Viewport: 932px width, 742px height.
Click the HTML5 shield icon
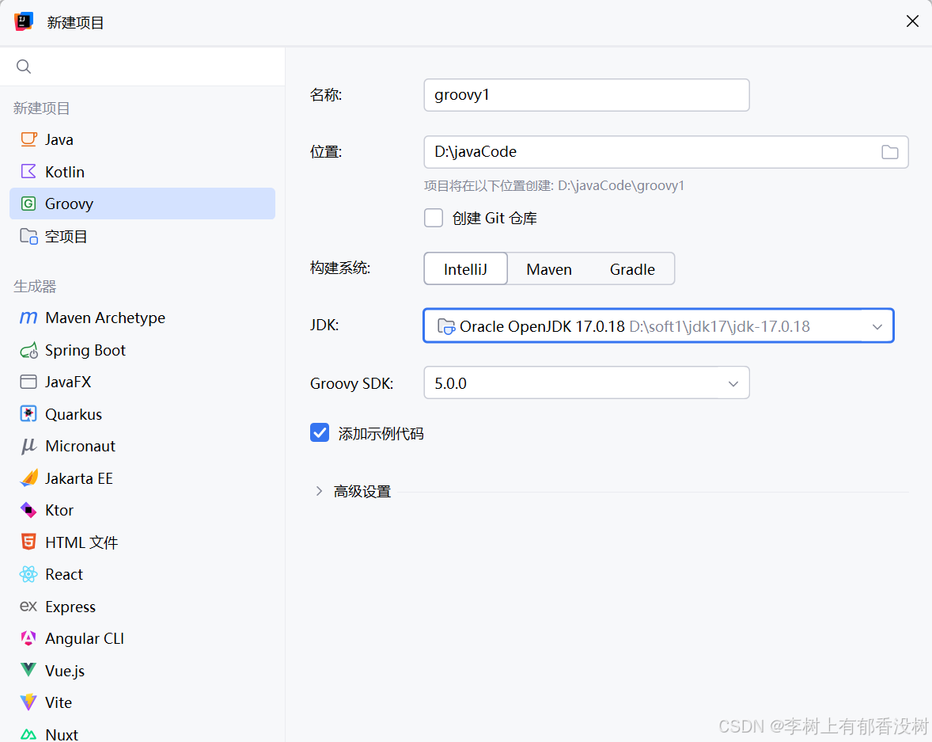pyautogui.click(x=28, y=542)
